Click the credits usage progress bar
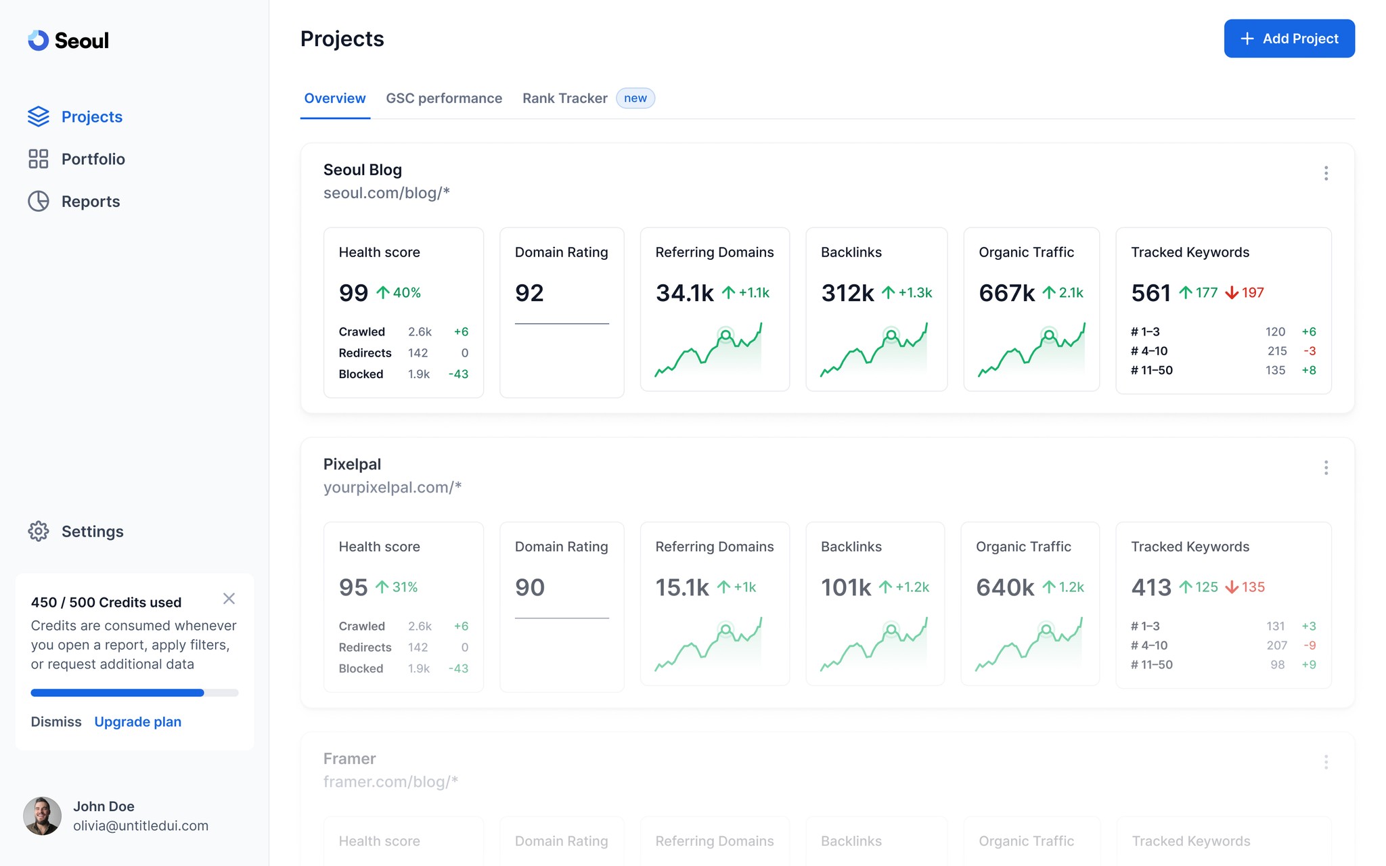 [135, 693]
